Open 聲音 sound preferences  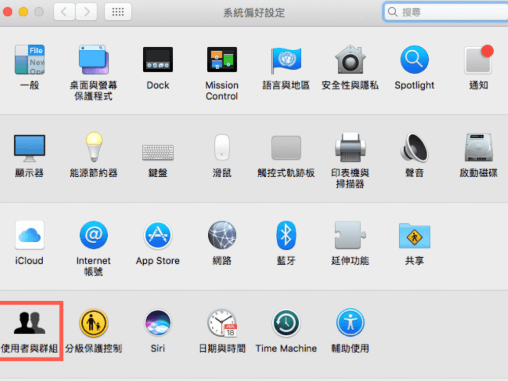(415, 147)
